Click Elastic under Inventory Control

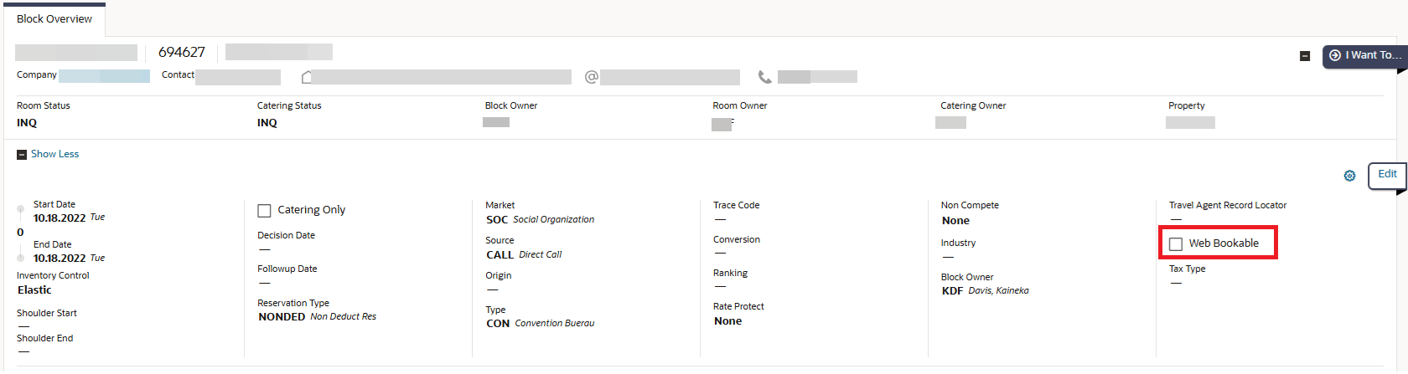coord(34,290)
